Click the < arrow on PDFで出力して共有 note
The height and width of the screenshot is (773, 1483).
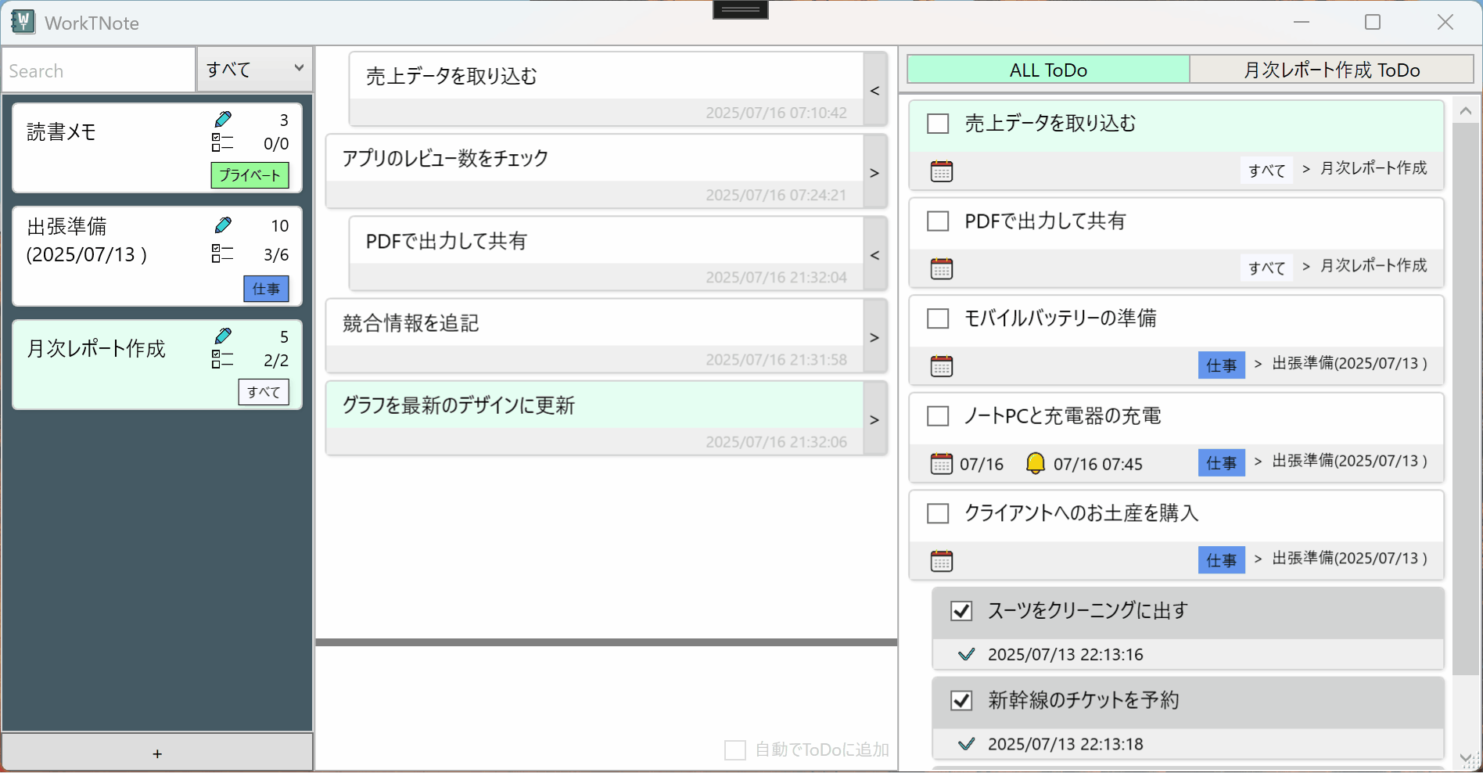pyautogui.click(x=875, y=255)
